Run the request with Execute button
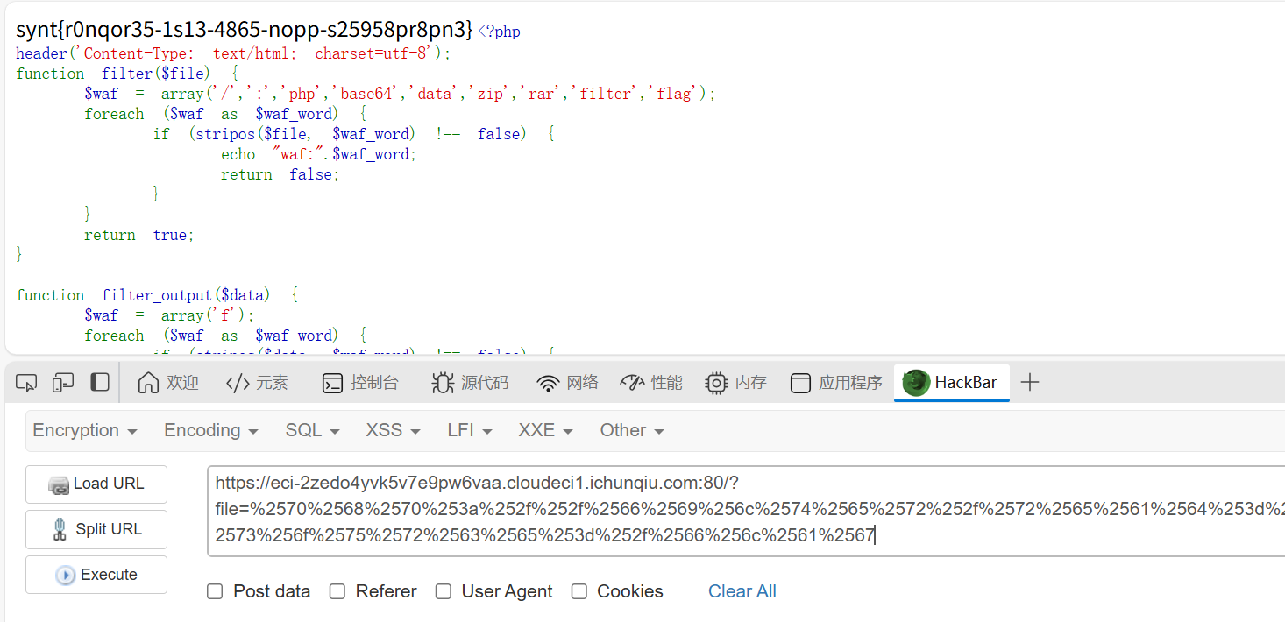This screenshot has width=1285, height=622. point(96,575)
